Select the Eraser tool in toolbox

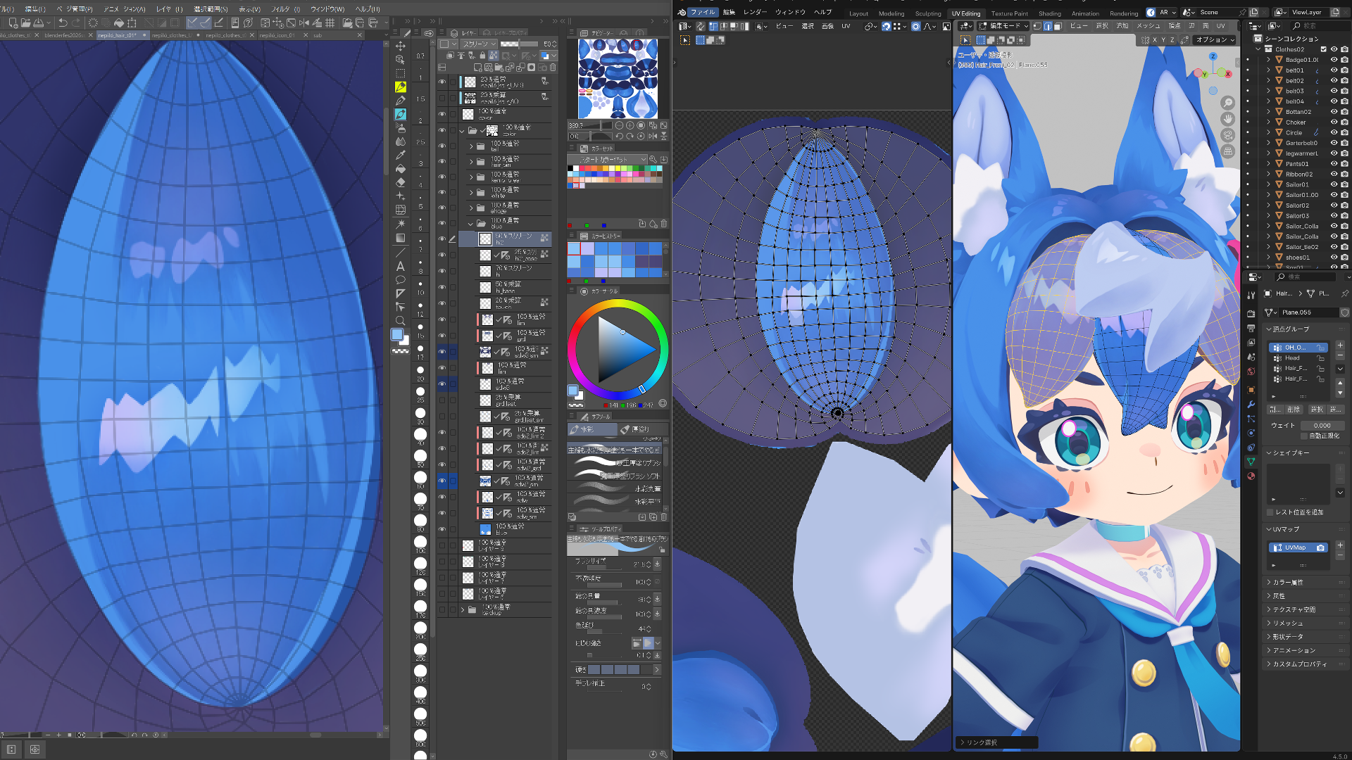[x=401, y=183]
